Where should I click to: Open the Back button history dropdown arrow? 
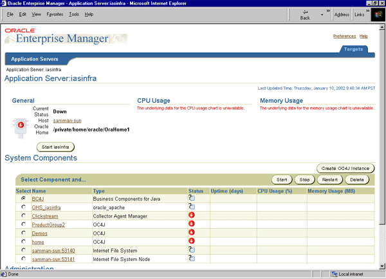pyautogui.click(x=322, y=15)
